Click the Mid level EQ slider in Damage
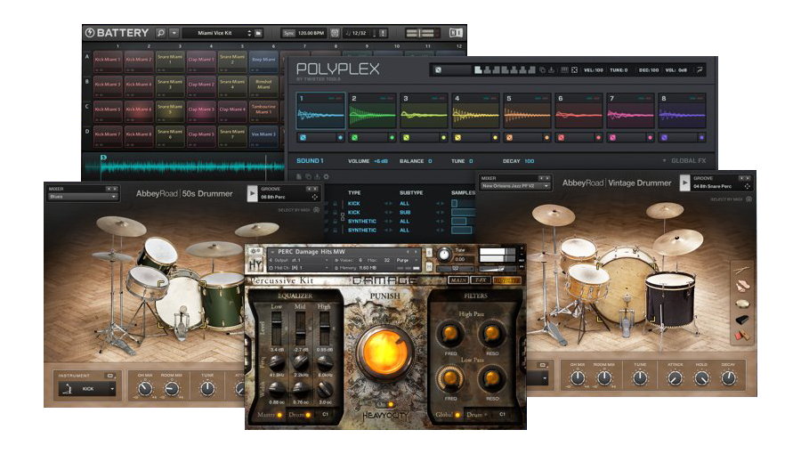This screenshot has width=801, height=454. click(301, 328)
